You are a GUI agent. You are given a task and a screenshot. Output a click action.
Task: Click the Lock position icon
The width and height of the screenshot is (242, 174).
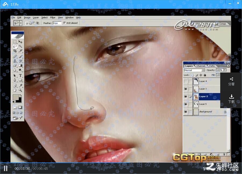click(x=201, y=75)
